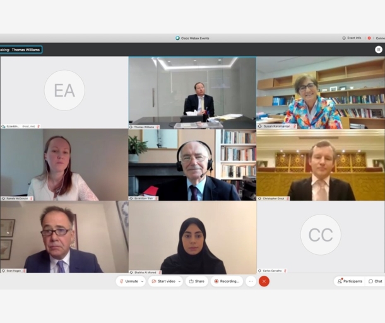
Task: Select the EA avatar of the host
Action: click(64, 90)
